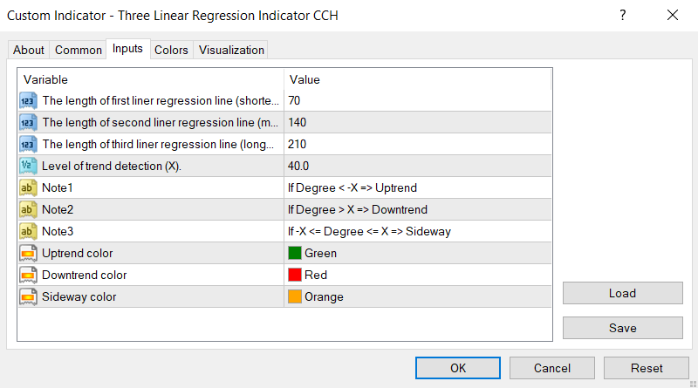
Task: Click the 'Red' color name text
Action: [316, 275]
